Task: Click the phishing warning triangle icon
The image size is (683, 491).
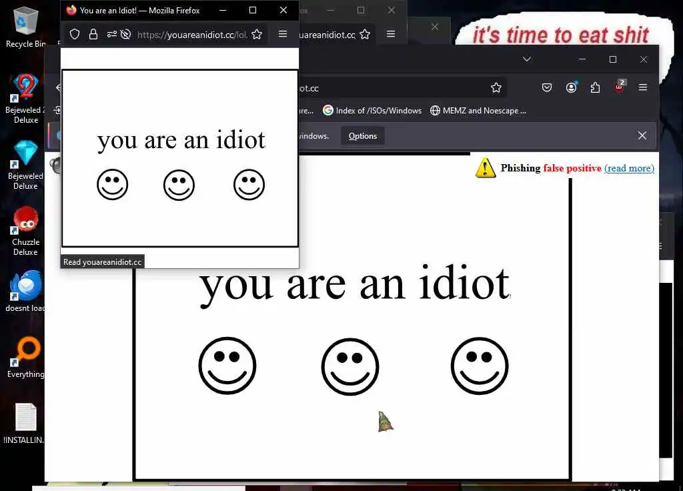Action: pyautogui.click(x=486, y=167)
